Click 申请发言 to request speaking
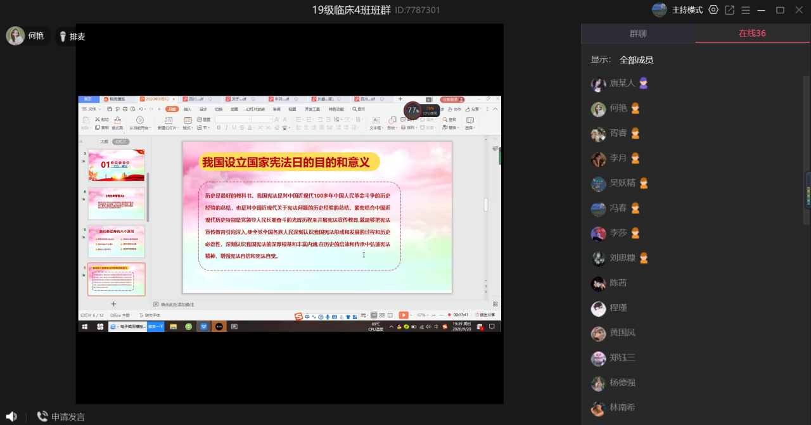 [x=68, y=417]
